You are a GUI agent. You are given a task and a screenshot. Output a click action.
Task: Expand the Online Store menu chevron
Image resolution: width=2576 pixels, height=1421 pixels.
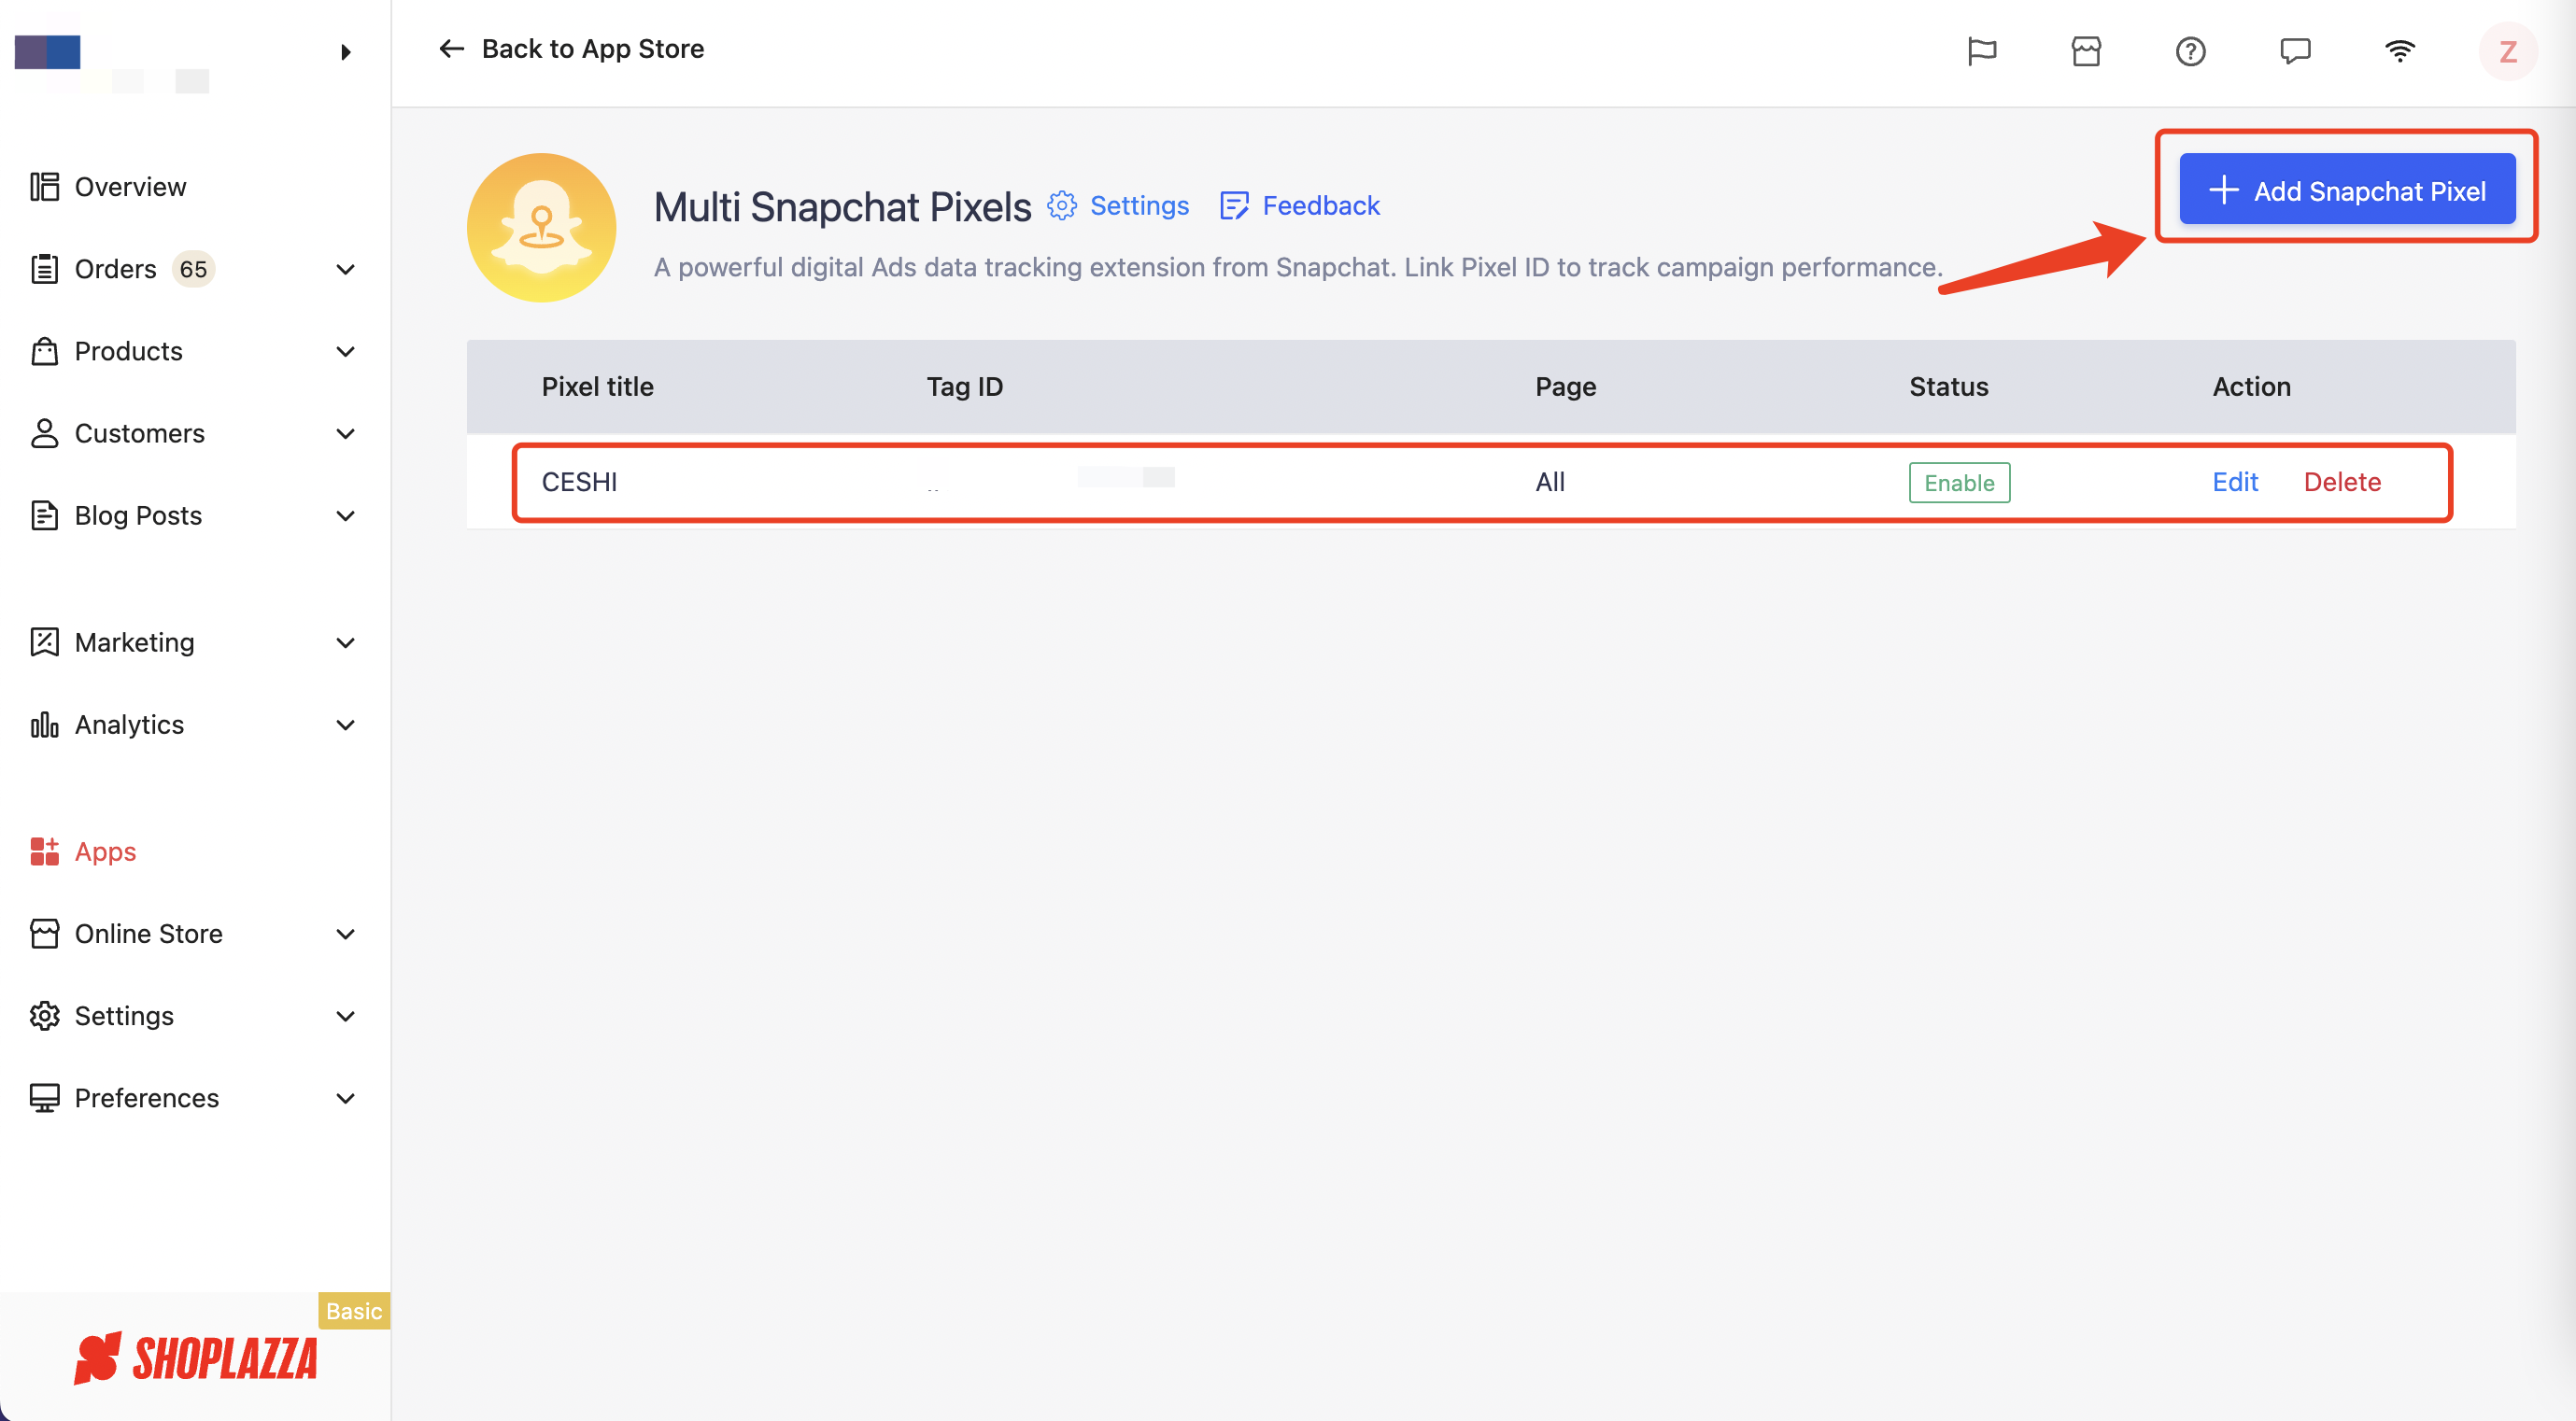pyautogui.click(x=345, y=934)
